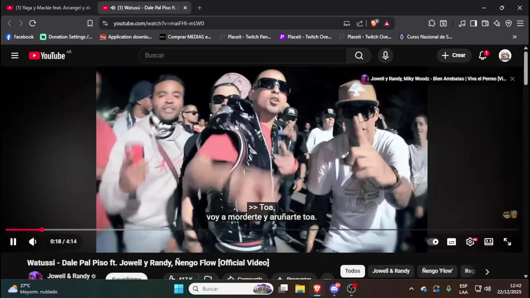The height and width of the screenshot is (298, 530).
Task: Open the browser main hamburger menu
Action: coord(520,24)
